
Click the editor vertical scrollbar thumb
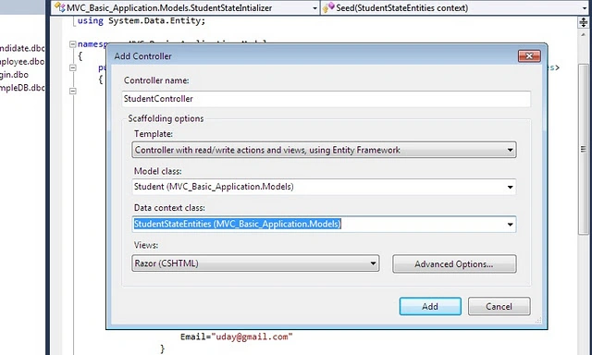[x=584, y=149]
